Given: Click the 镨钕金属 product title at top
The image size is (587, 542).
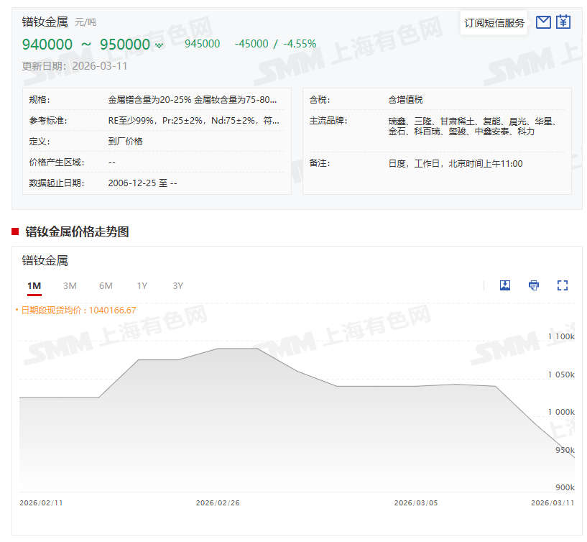Looking at the screenshot, I should (x=45, y=22).
